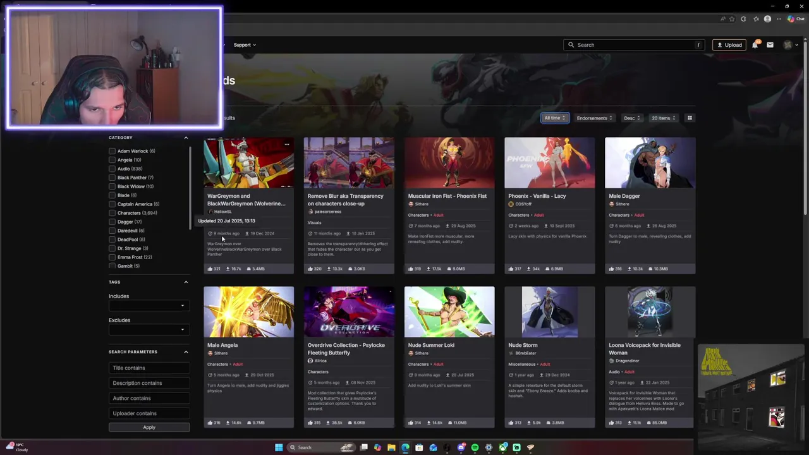Open File Explorer from the taskbar
The height and width of the screenshot is (455, 809).
tap(392, 447)
